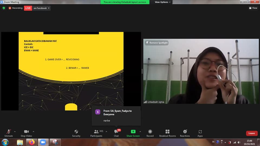This screenshot has width=260, height=146.
Task: Open the system volume control in tray
Action: [x=239, y=142]
